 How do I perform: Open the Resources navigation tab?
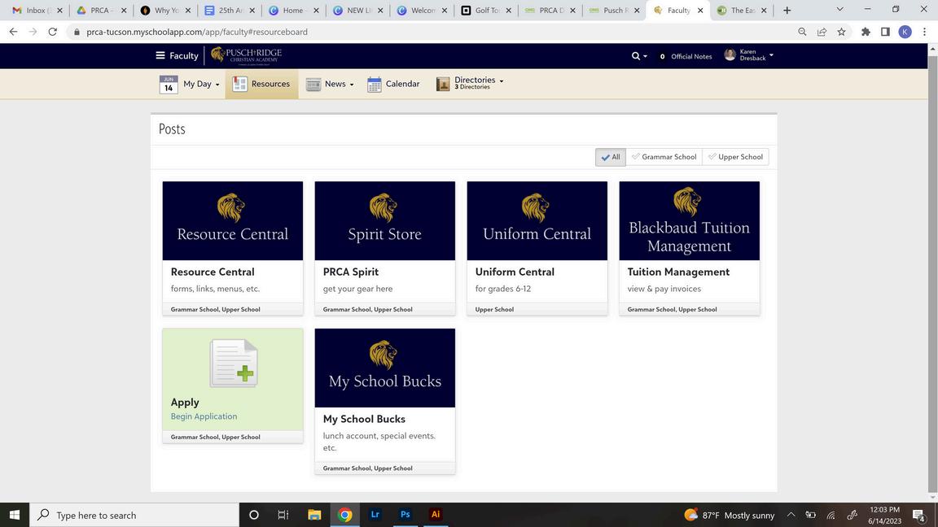coord(261,85)
